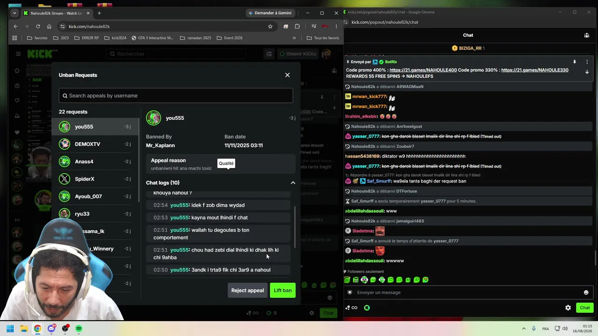Open a new browser tab
Image resolution: width=598 pixels, height=336 pixels.
99,13
